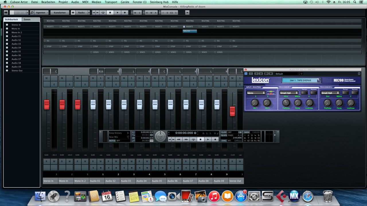Open the Projekt menu

click(63, 2)
